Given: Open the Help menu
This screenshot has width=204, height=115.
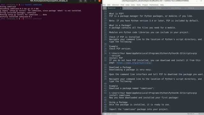Looking at the screenshot, I should [162, 5].
